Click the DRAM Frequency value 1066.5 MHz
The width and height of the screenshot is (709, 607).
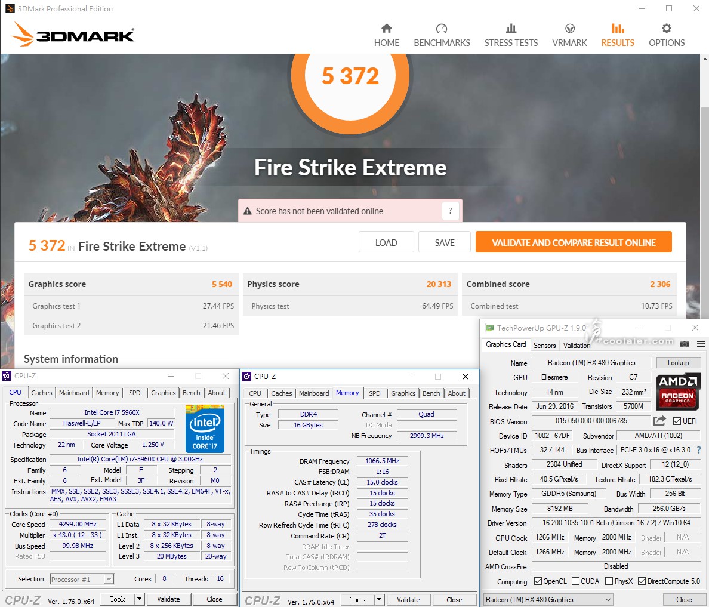click(x=382, y=461)
